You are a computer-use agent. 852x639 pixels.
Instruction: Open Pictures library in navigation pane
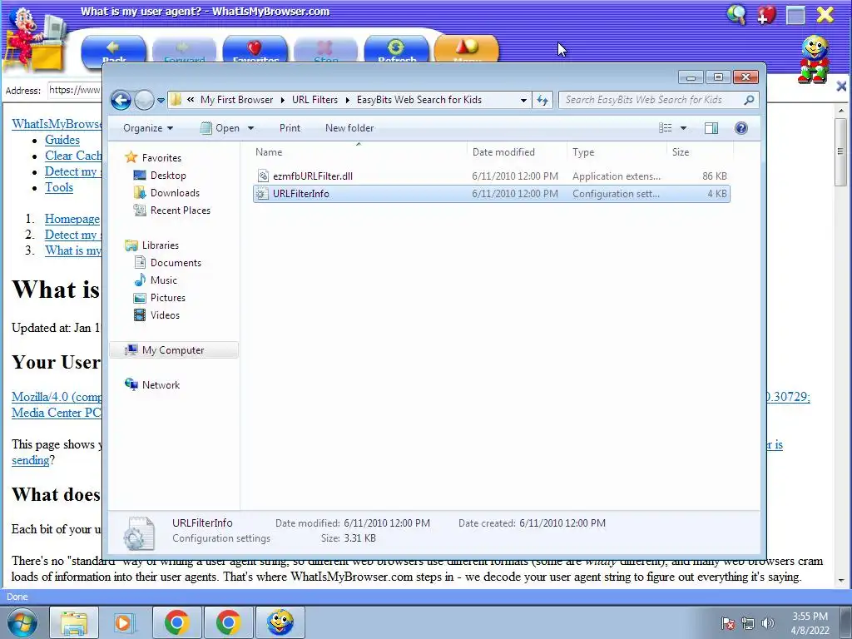pyautogui.click(x=167, y=298)
